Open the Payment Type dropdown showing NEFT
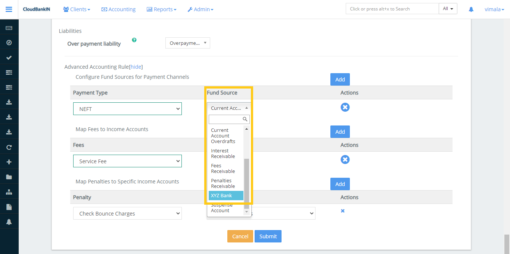Viewport: 510px width, 254px height. click(127, 108)
